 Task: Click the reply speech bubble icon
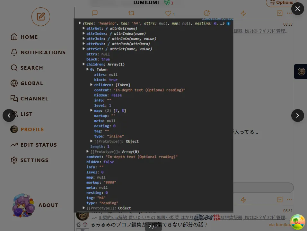click(95, 13)
